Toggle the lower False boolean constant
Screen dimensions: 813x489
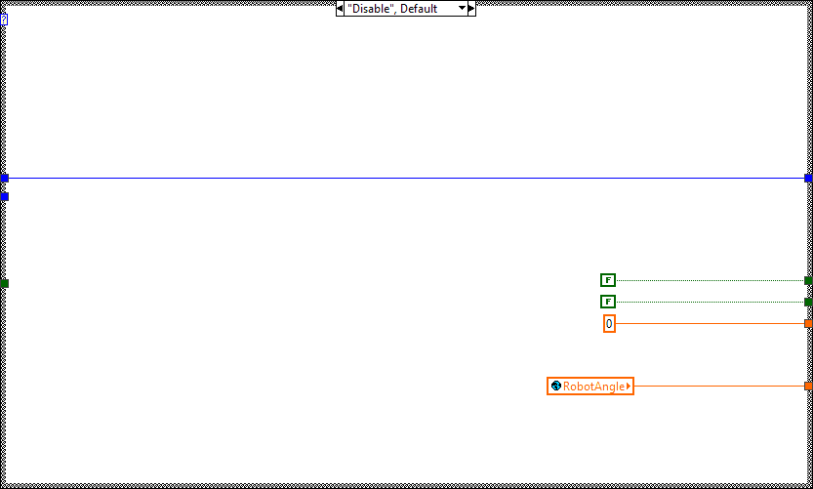(x=608, y=302)
